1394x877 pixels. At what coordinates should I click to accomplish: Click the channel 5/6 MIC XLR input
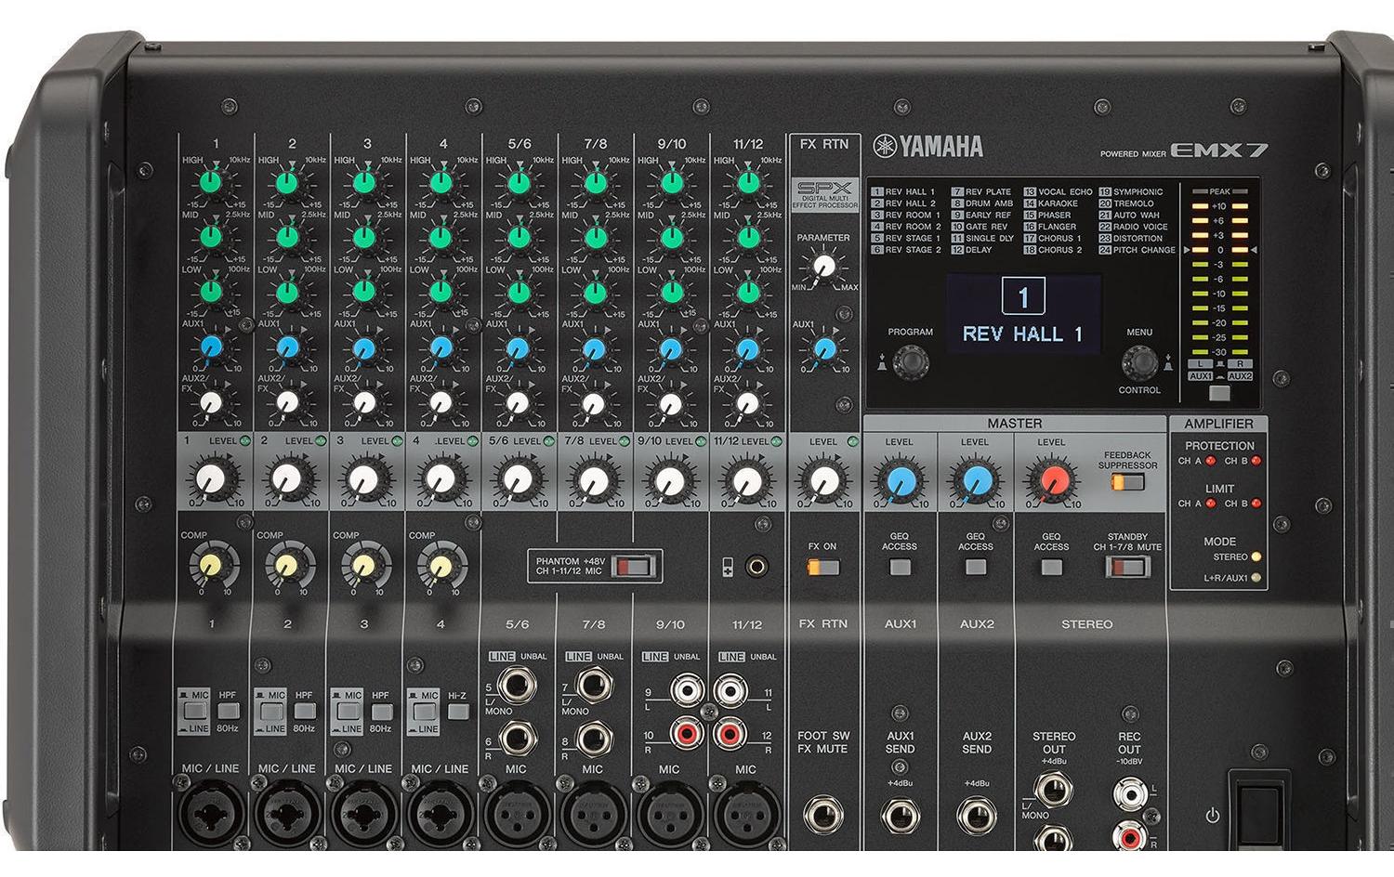517,816
